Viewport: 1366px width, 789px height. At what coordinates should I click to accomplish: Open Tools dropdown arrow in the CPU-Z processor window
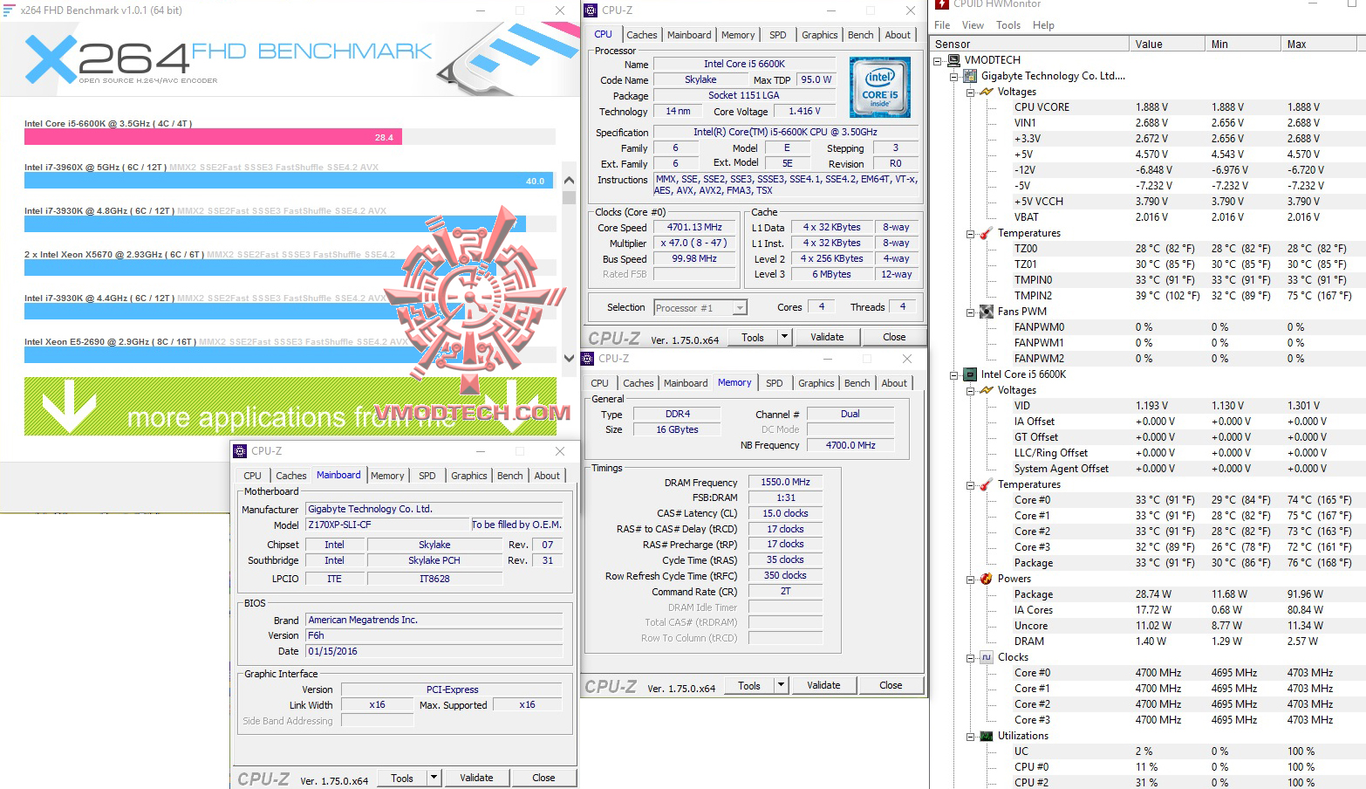[784, 337]
